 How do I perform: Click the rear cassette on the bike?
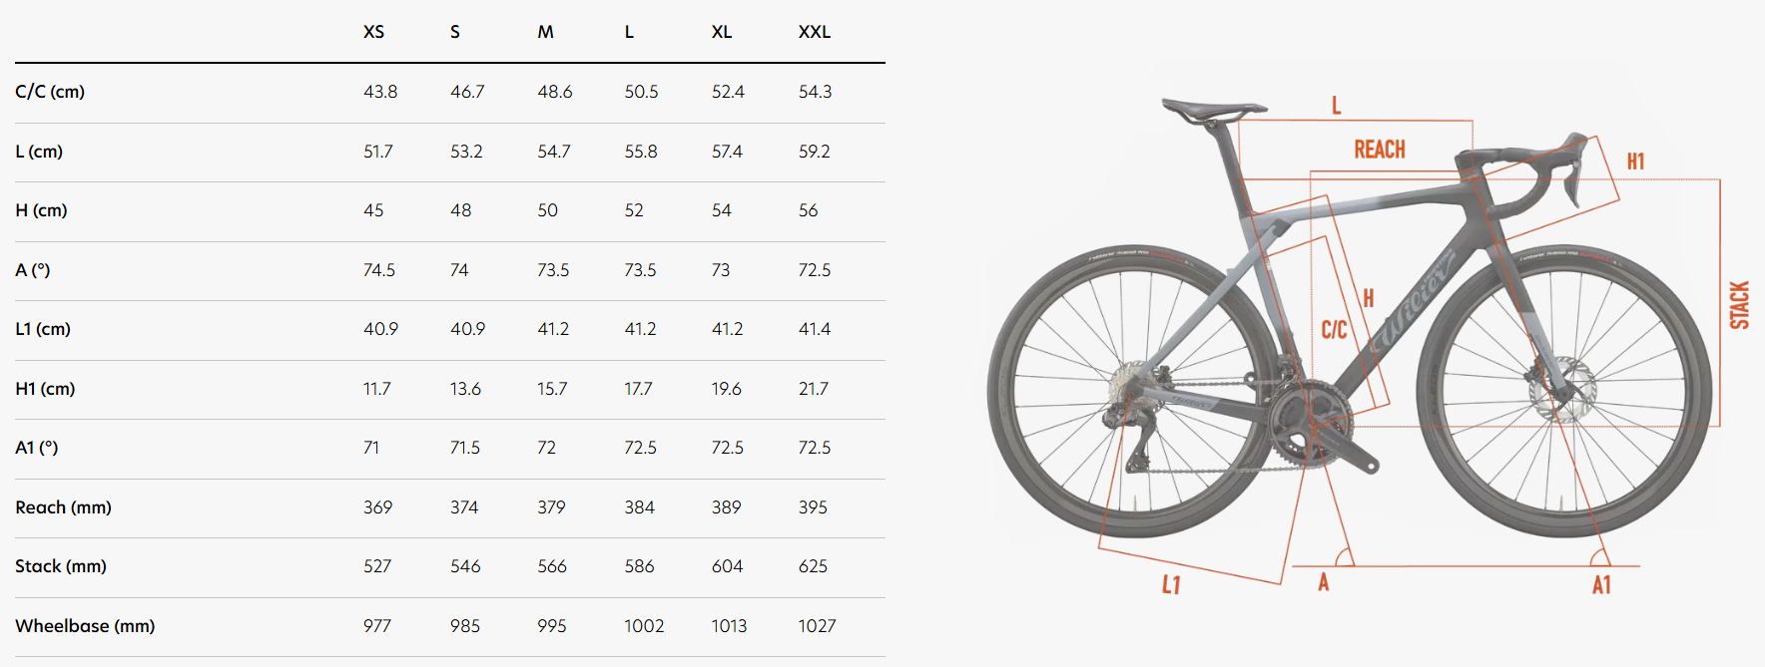point(1130,386)
